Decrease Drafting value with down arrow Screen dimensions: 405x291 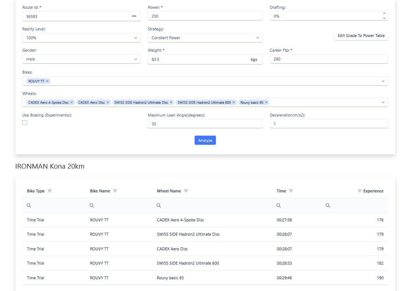pyautogui.click(x=384, y=18)
